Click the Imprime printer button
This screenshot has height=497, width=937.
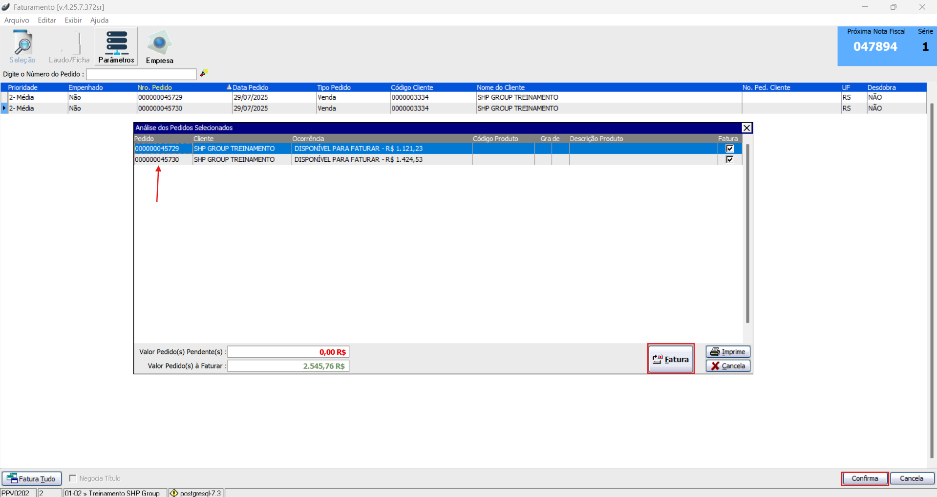point(727,352)
